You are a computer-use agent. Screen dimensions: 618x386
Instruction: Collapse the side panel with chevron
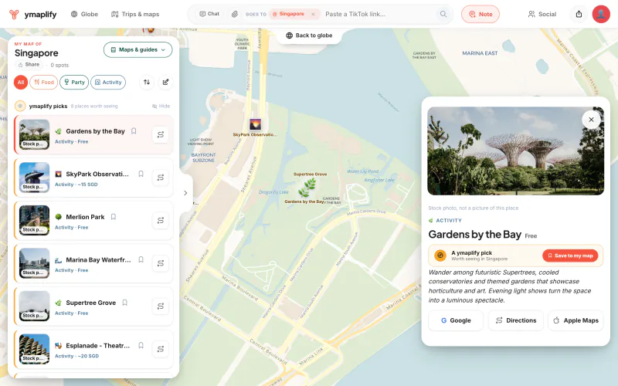(185, 193)
